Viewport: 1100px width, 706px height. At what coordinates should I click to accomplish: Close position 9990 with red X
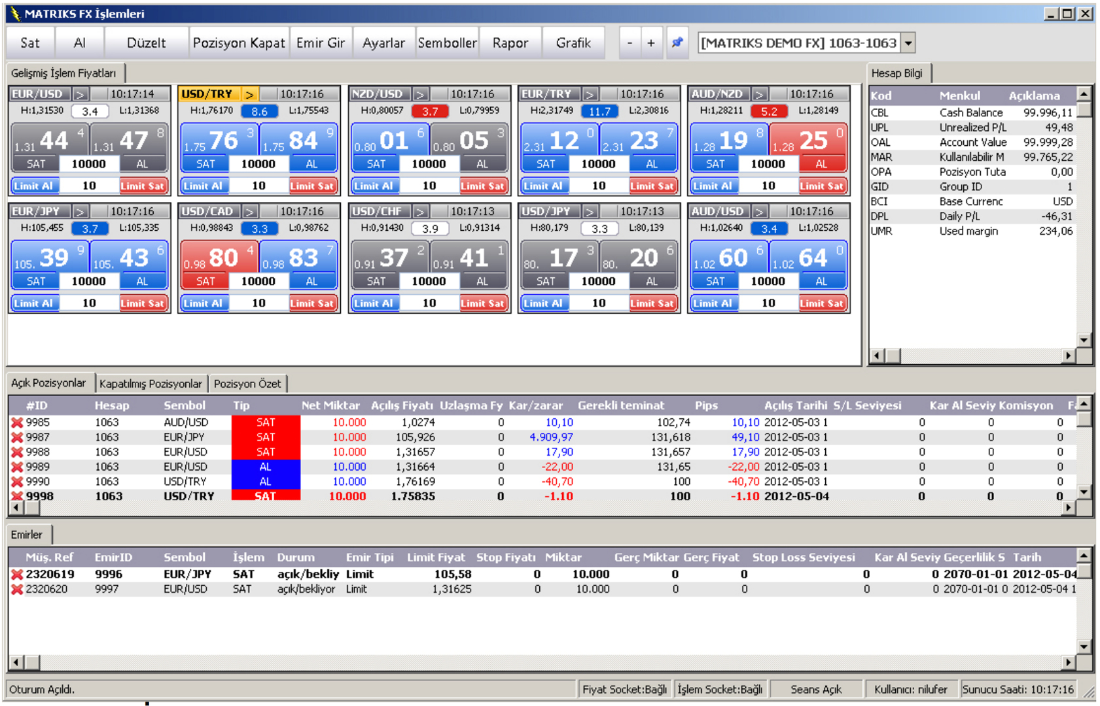[17, 482]
